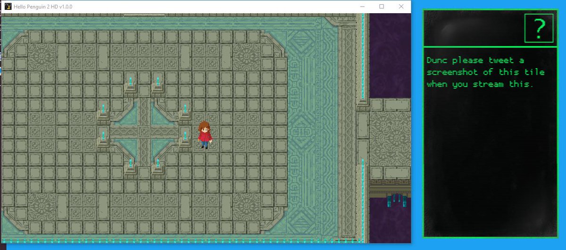
Task: Click the window title Hello Penguin 2 HD v1.0.0
Action: point(43,7)
